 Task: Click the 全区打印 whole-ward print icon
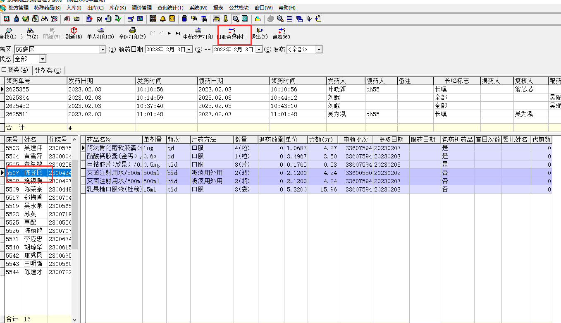pyautogui.click(x=132, y=31)
